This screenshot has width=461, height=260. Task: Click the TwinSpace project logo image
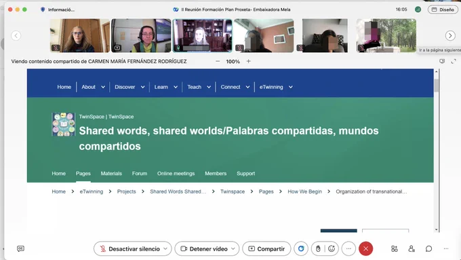(64, 124)
